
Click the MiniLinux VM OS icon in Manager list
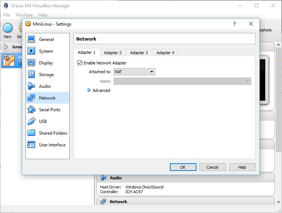coord(9,60)
